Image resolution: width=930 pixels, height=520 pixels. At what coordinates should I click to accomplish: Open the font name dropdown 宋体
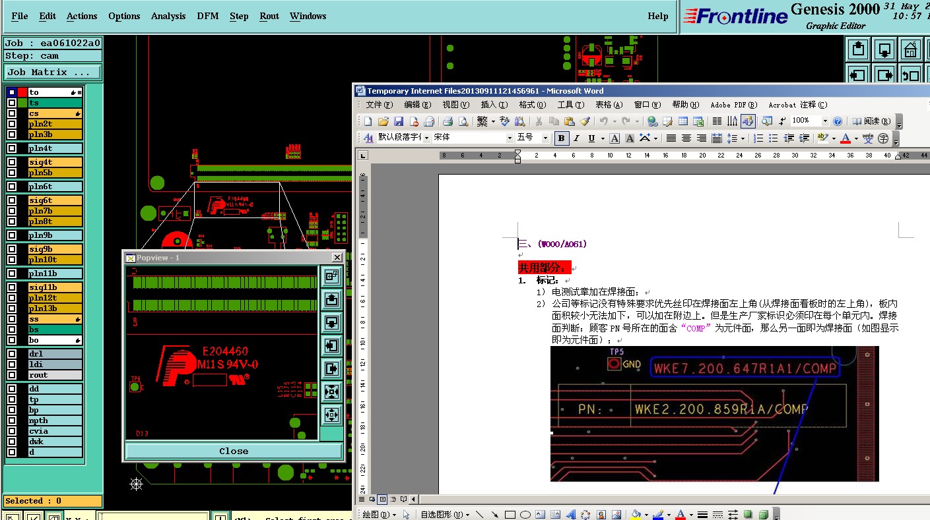click(510, 138)
